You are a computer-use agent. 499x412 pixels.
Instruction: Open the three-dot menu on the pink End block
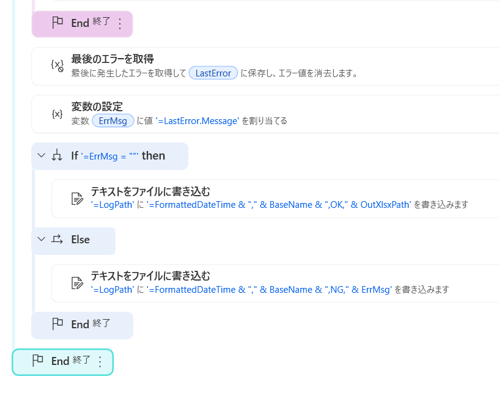(x=120, y=24)
